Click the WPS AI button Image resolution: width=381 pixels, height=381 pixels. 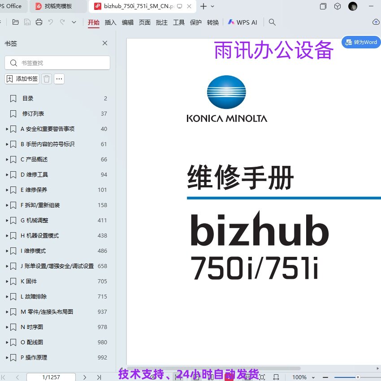[242, 22]
